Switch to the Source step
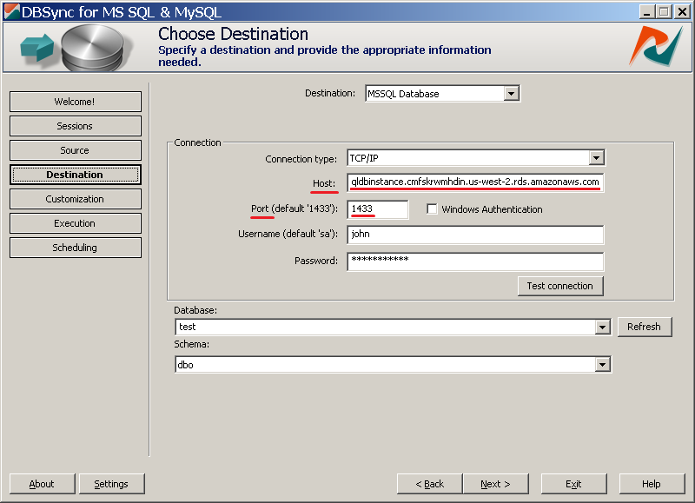 [75, 150]
